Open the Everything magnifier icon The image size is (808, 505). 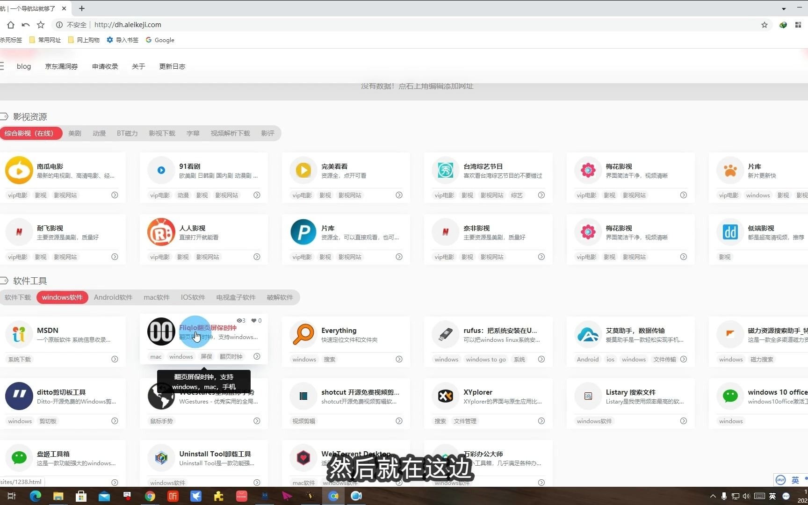coord(303,334)
